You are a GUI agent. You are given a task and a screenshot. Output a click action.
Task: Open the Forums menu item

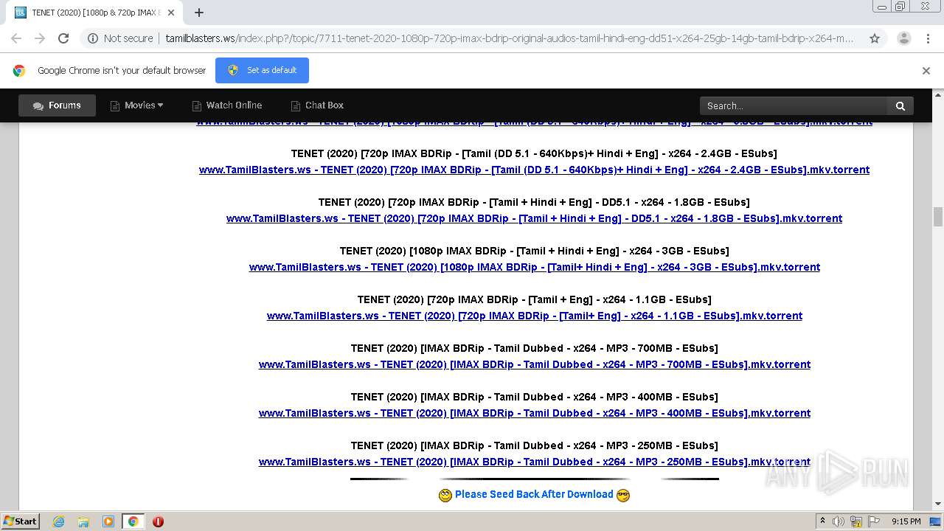(x=57, y=105)
